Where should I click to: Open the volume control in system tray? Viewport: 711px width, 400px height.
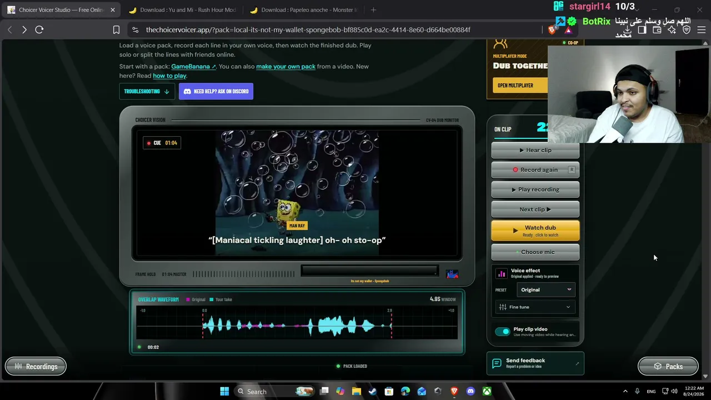coord(674,392)
